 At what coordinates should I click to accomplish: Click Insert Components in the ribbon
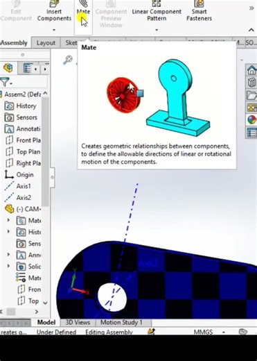[54, 12]
